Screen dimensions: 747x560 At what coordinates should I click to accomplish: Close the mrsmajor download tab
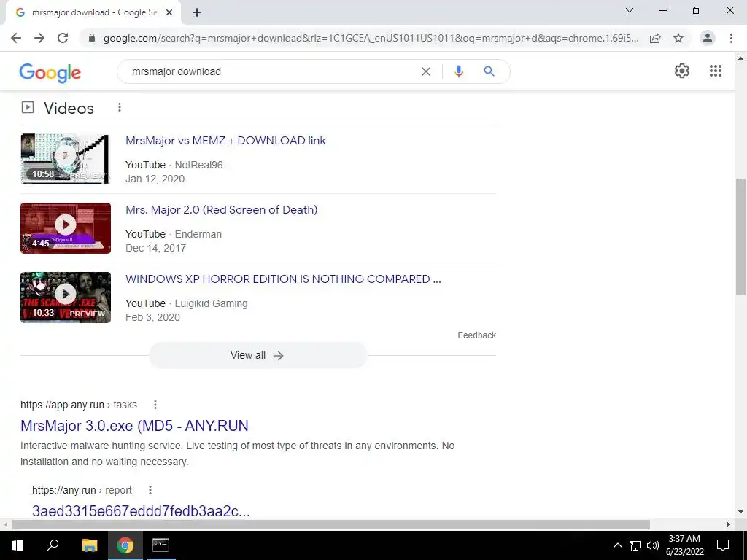pos(169,13)
